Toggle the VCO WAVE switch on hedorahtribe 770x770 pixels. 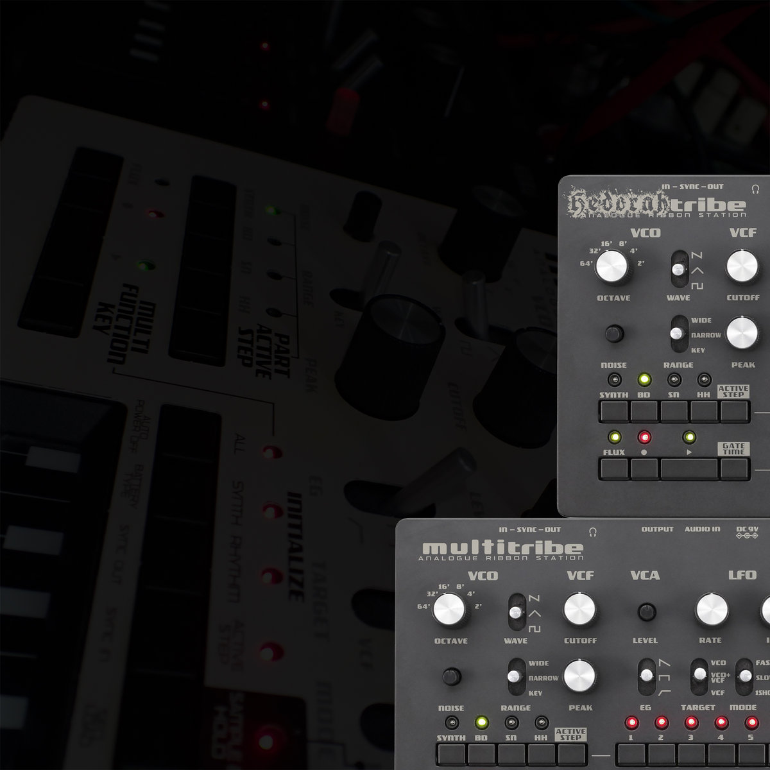(678, 269)
